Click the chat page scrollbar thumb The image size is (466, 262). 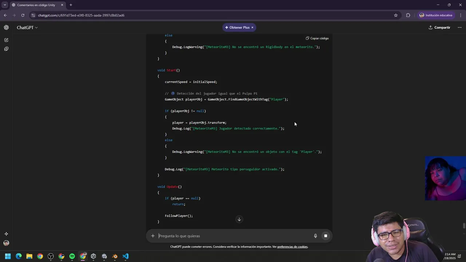click(464, 226)
